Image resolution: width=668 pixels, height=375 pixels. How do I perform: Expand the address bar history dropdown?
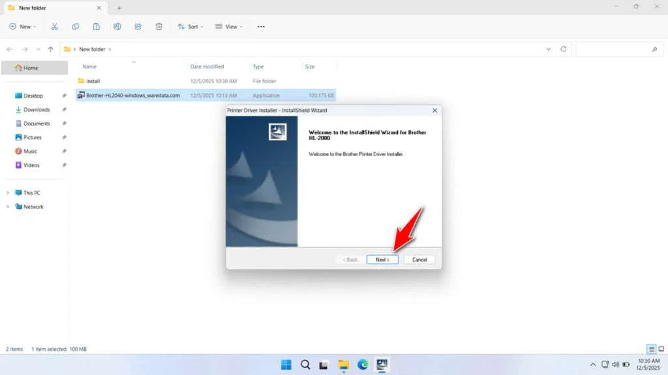tap(549, 49)
